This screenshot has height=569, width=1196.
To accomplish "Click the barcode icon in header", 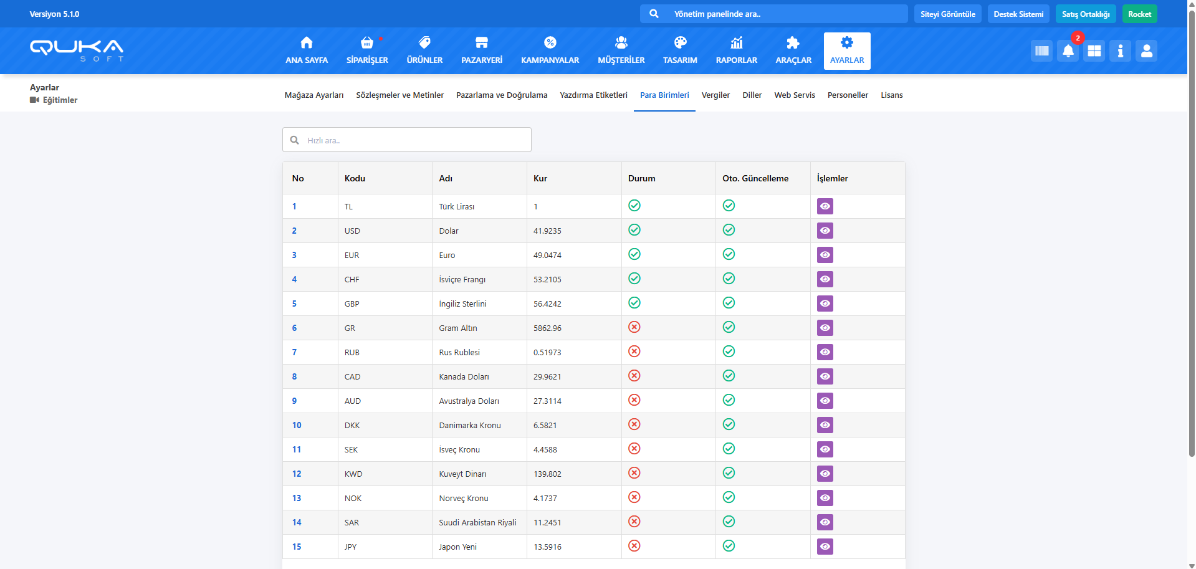I will pos(1041,51).
